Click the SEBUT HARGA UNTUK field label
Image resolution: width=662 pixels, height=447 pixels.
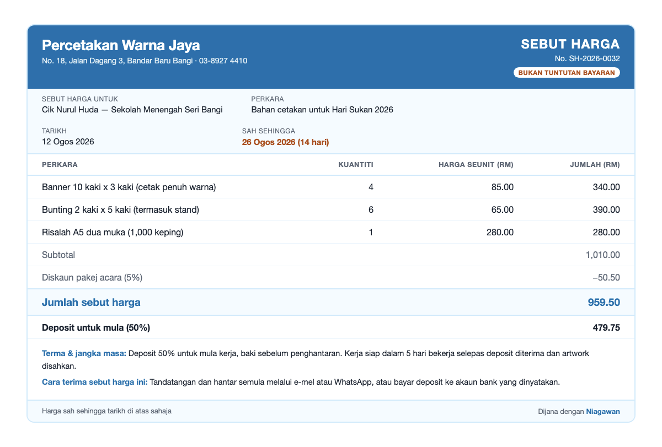coord(80,99)
